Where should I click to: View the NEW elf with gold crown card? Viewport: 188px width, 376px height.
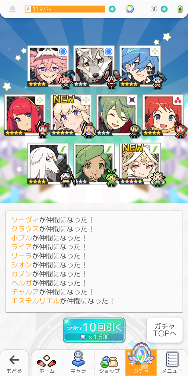point(140,164)
